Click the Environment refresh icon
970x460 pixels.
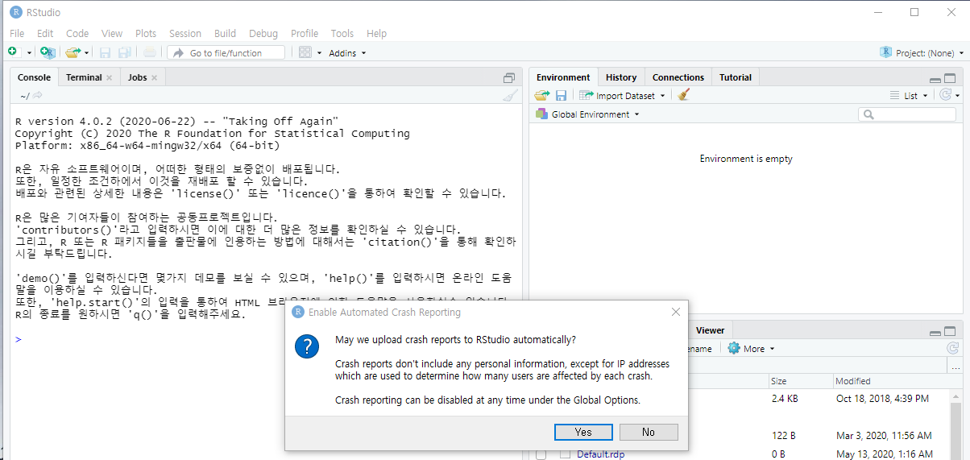point(946,95)
